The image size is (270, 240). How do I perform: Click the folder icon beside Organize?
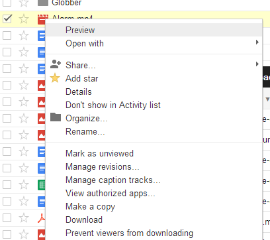(x=56, y=117)
